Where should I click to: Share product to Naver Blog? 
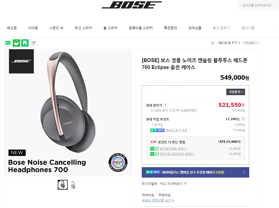click(8, 43)
